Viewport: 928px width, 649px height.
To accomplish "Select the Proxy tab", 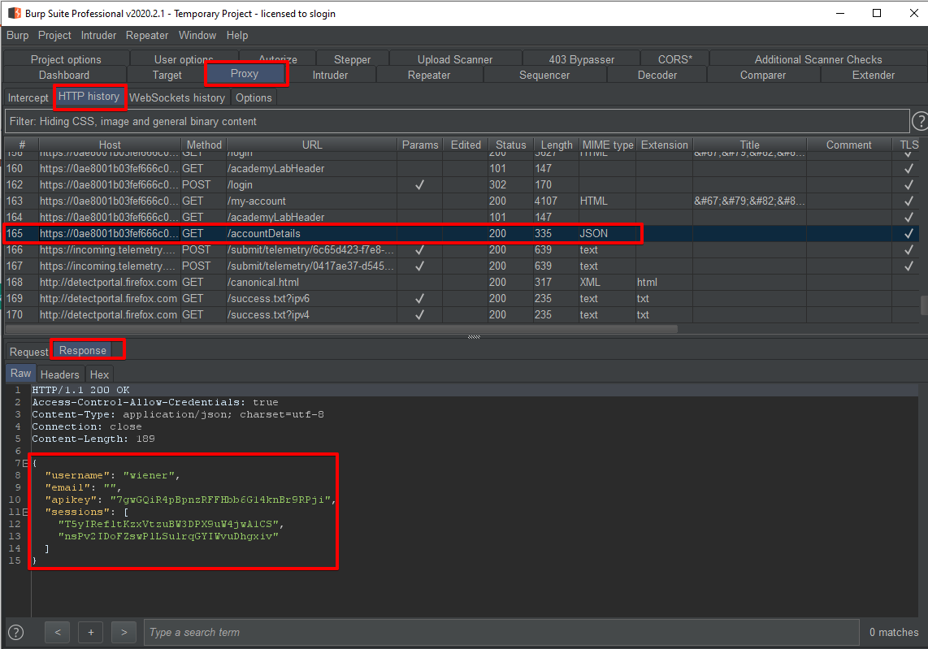I will tap(245, 73).
